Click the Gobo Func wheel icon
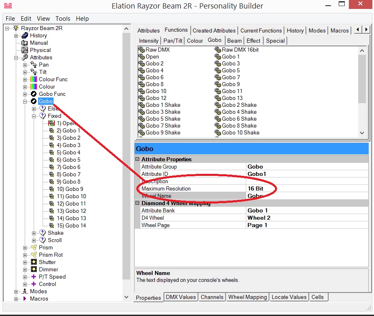 coord(34,94)
